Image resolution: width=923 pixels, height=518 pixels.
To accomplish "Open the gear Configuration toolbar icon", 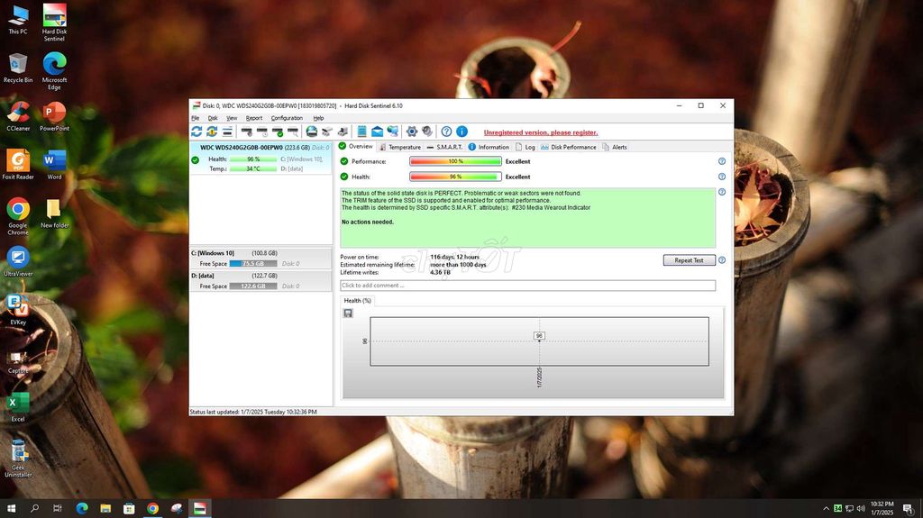I will pyautogui.click(x=412, y=132).
